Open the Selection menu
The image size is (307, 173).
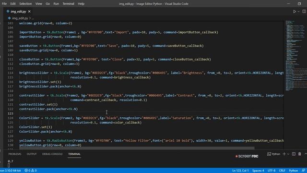pyautogui.click(x=25, y=4)
